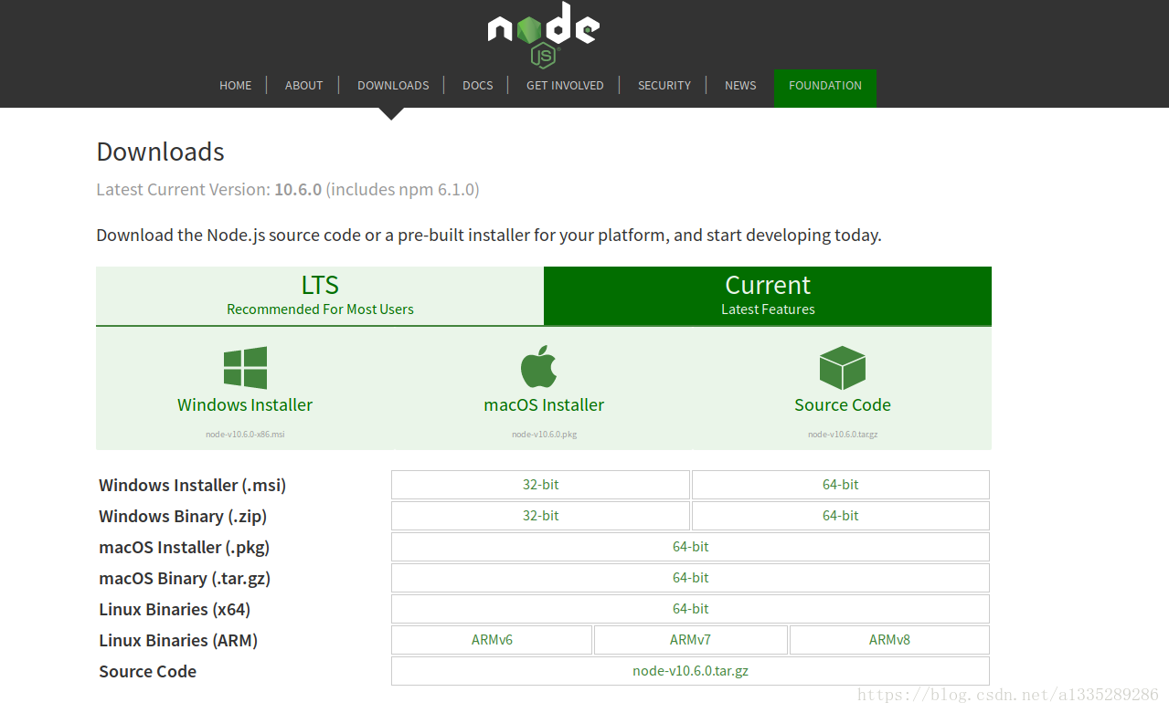This screenshot has height=713, width=1169.
Task: Download Windows Binary (.zip) 32-bit
Action: [x=540, y=516]
